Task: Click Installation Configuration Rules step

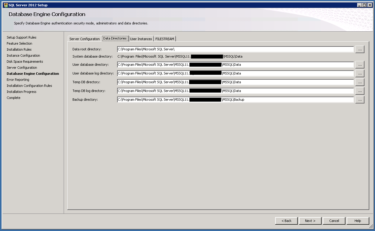Action: (x=29, y=86)
